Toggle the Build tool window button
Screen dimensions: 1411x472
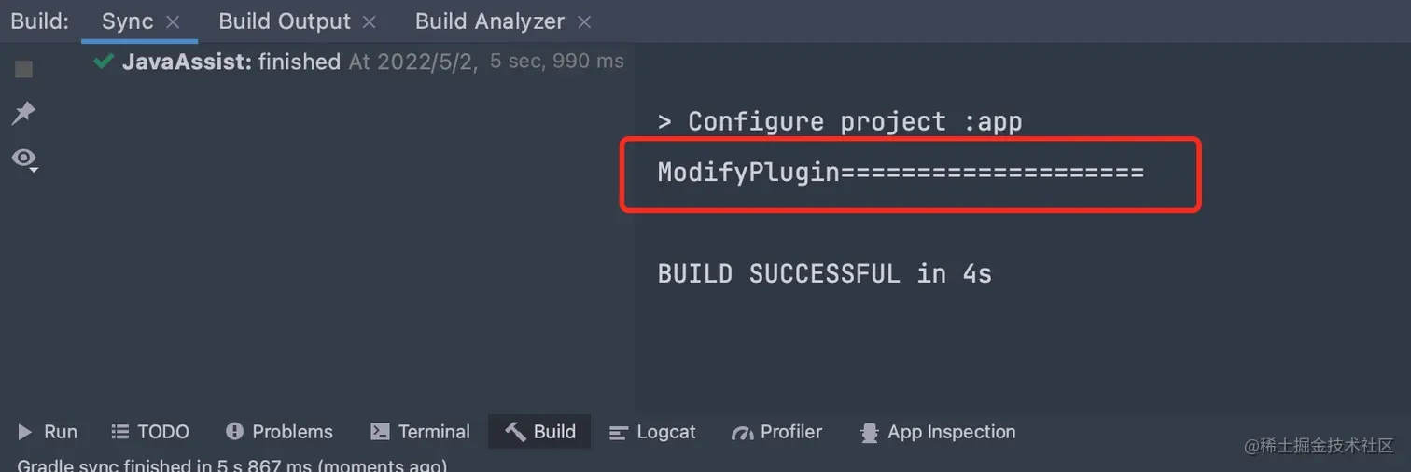540,432
